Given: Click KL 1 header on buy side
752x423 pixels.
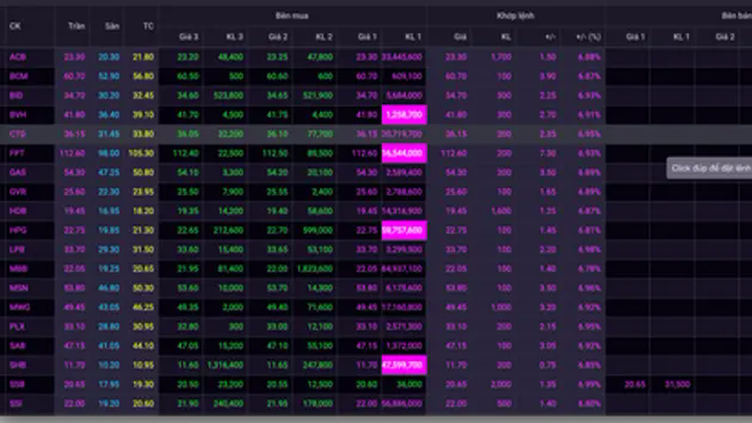Looking at the screenshot, I should tap(413, 37).
